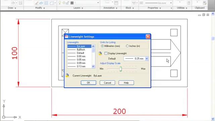Open the ellipse tool flyout arrow
The width and height of the screenshot is (215, 121).
[x=16, y=3]
